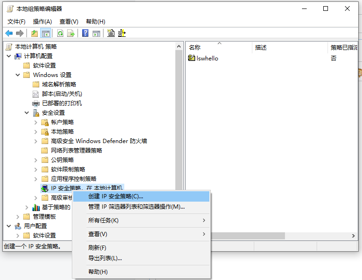Expand the 帐户策略 node
Screen dimensions: 362x280
[x=36, y=122]
